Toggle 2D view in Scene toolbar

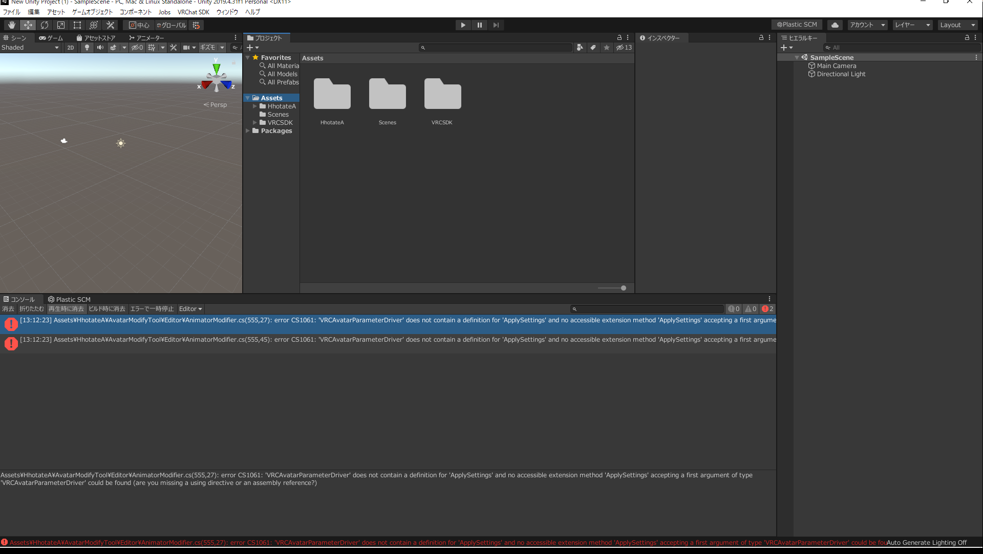[70, 47]
